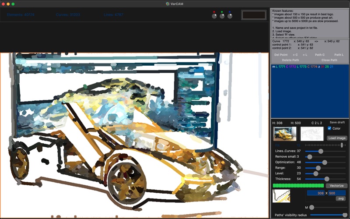Click Delete Path
350x219 pixels.
[290, 60]
